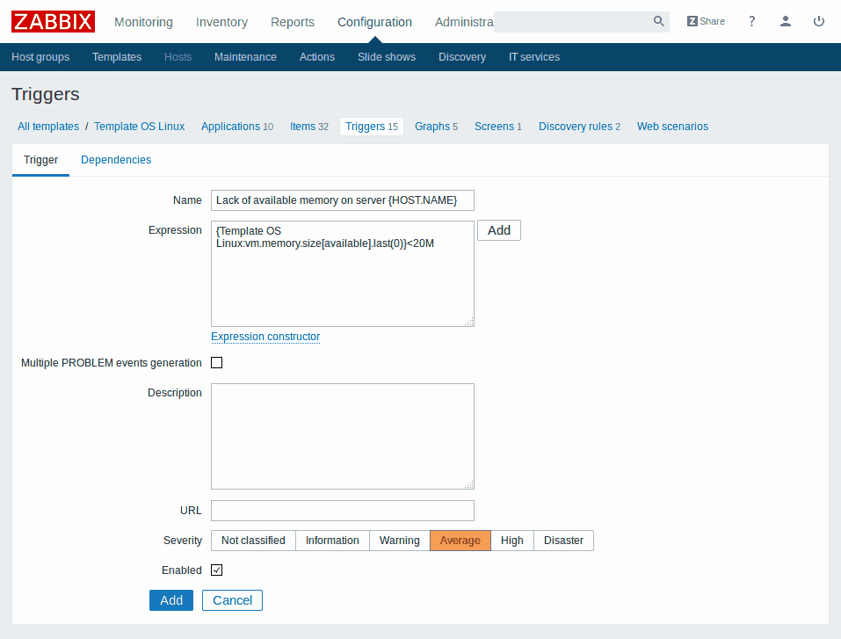Open the user profile icon
Image resolution: width=841 pixels, height=639 pixels.
pos(786,21)
